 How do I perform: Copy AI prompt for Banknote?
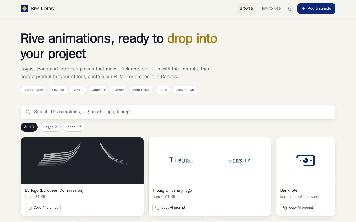click(298, 208)
